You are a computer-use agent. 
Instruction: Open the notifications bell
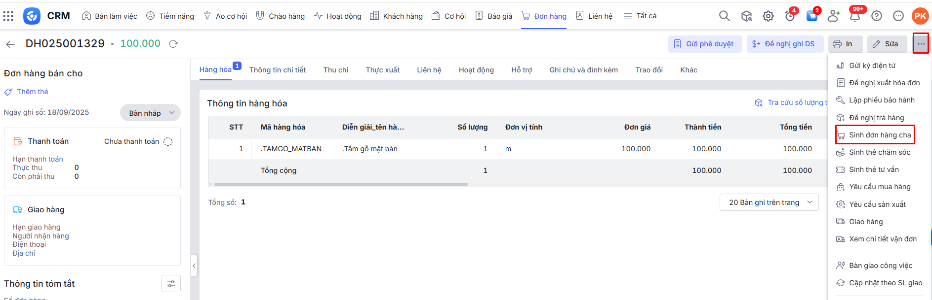[x=855, y=16]
